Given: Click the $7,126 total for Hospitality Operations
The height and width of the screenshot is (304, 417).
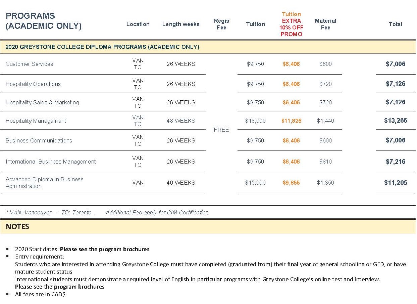Looking at the screenshot, I should (396, 84).
